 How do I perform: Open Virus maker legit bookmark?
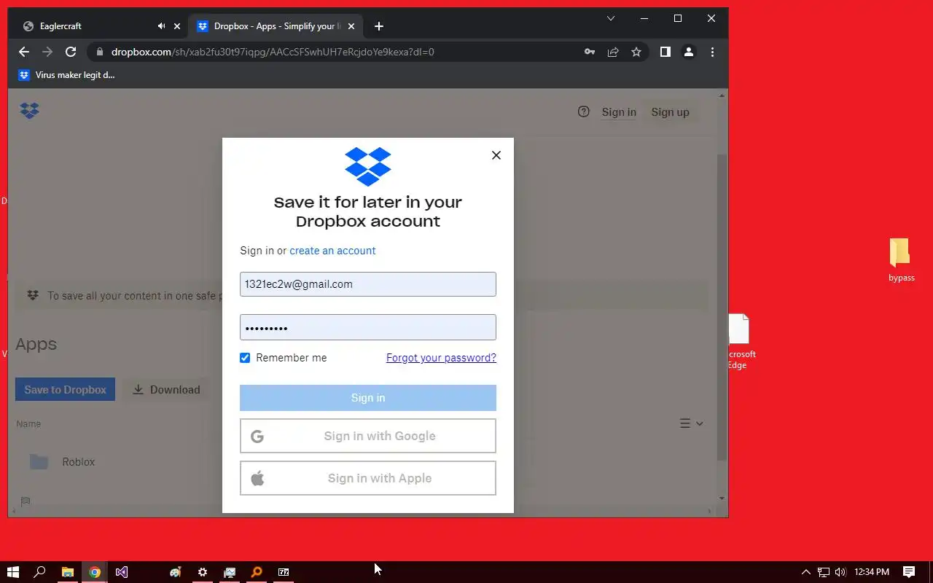click(x=66, y=75)
